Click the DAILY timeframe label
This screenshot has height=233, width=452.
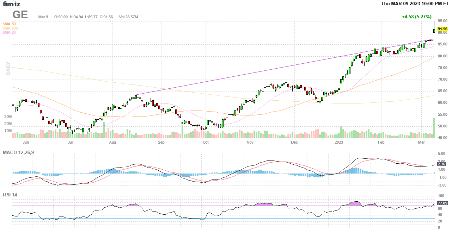click(x=7, y=68)
